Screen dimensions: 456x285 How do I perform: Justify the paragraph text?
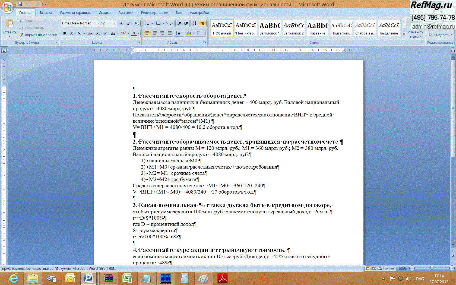[x=170, y=33]
